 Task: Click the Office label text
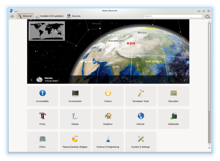42,147
